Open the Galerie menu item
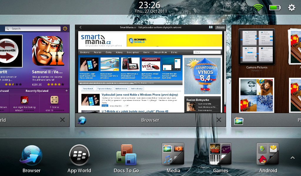Viewport: 301px width, 176px height. tap(146, 52)
